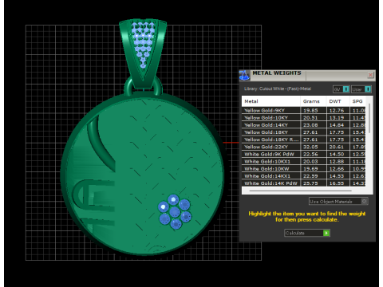Image resolution: width=383 pixels, height=287 pixels.
Task: Click the 22.56 grams cell
Action: [x=314, y=154]
